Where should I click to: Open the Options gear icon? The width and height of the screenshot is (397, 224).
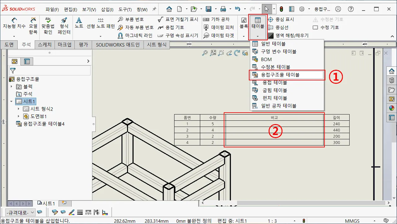click(x=302, y=9)
